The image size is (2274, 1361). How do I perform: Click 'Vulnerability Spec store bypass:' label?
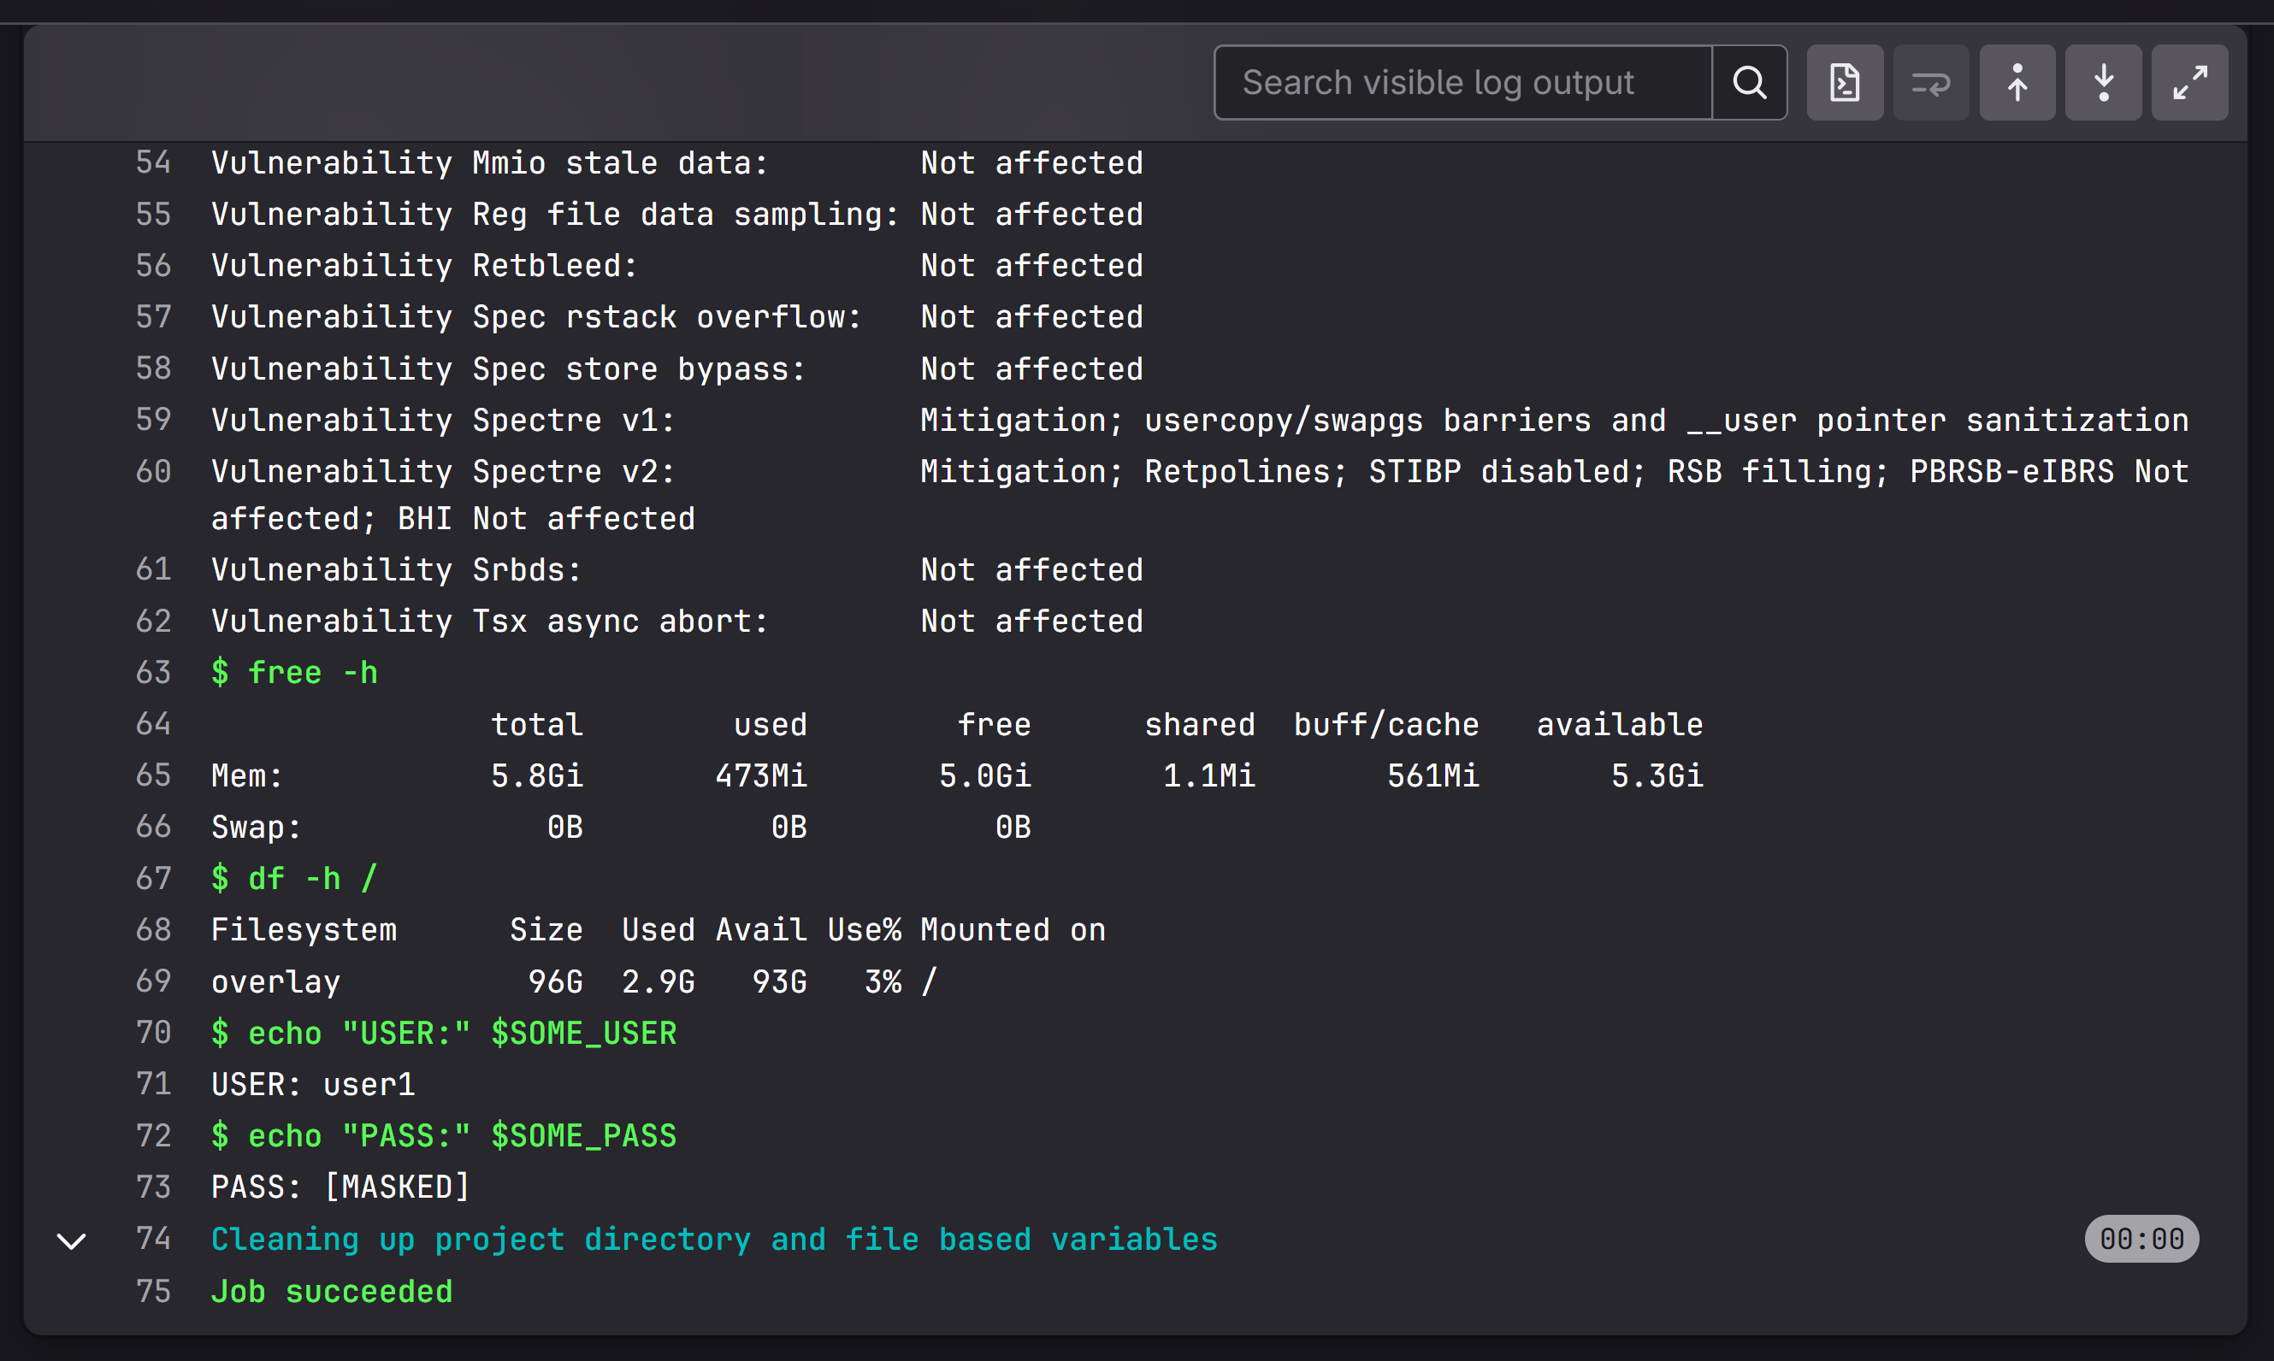pyautogui.click(x=508, y=368)
